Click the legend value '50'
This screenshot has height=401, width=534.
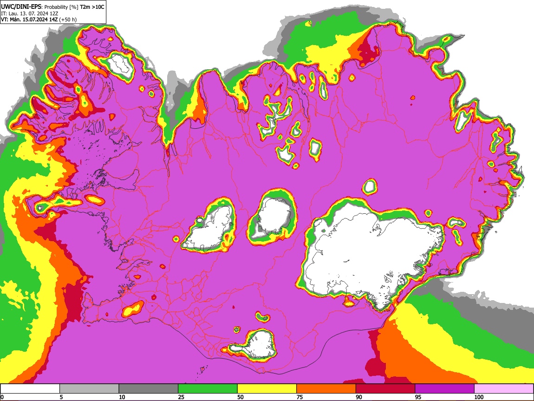pyautogui.click(x=241, y=397)
